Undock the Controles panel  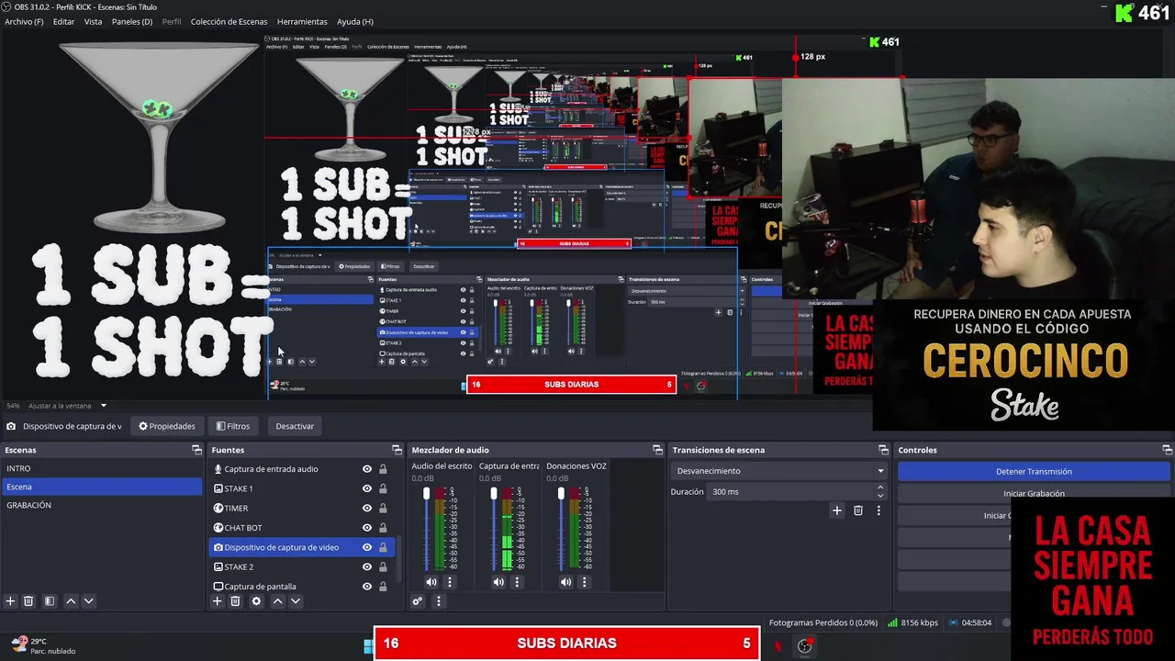(1168, 450)
